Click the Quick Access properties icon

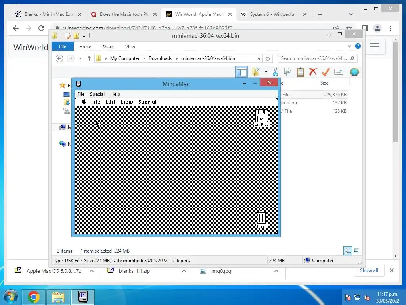tap(68, 36)
